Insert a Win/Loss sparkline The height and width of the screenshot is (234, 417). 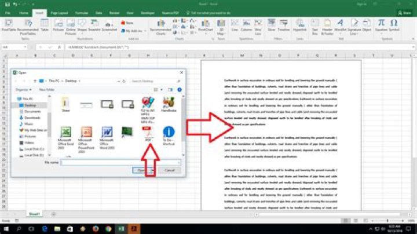[258, 27]
